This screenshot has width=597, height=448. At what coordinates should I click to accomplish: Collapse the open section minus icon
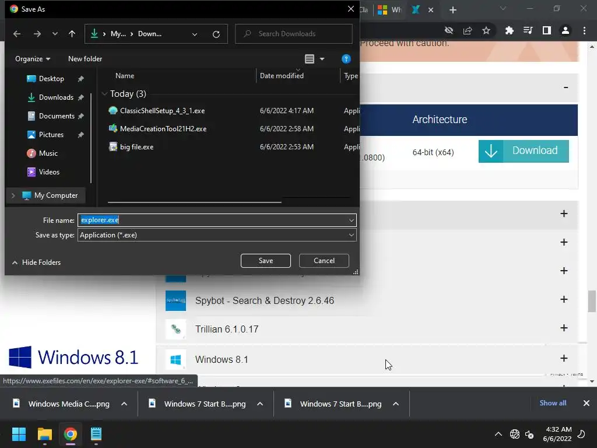tap(566, 87)
